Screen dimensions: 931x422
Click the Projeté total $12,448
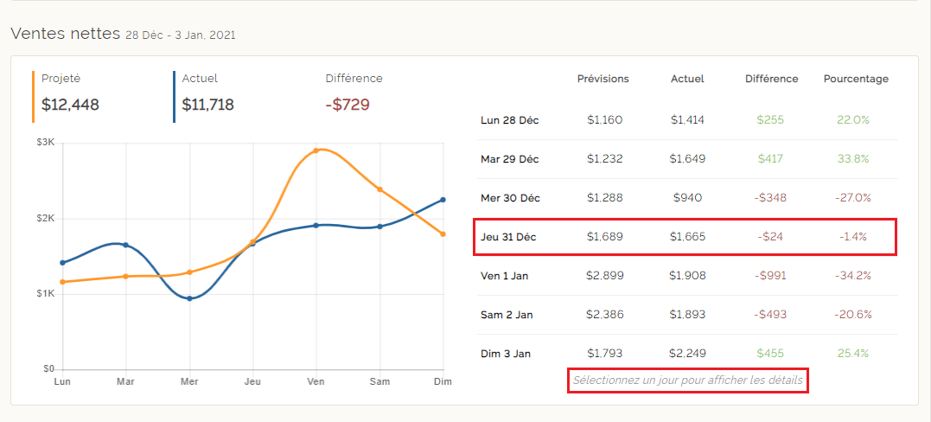[70, 105]
